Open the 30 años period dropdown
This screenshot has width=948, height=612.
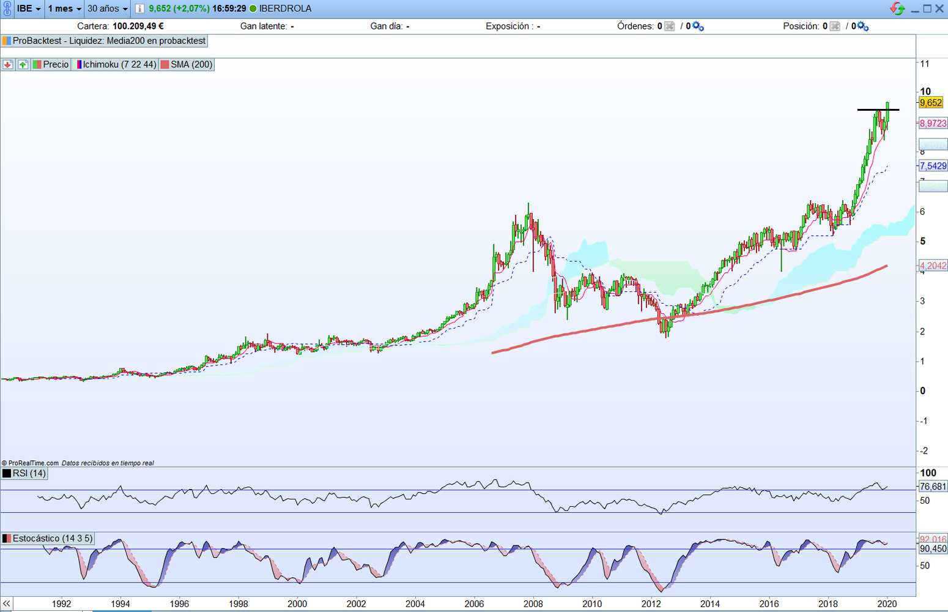[108, 9]
